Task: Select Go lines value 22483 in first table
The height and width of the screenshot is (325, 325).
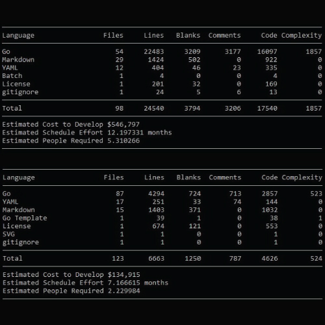Action: (x=154, y=51)
